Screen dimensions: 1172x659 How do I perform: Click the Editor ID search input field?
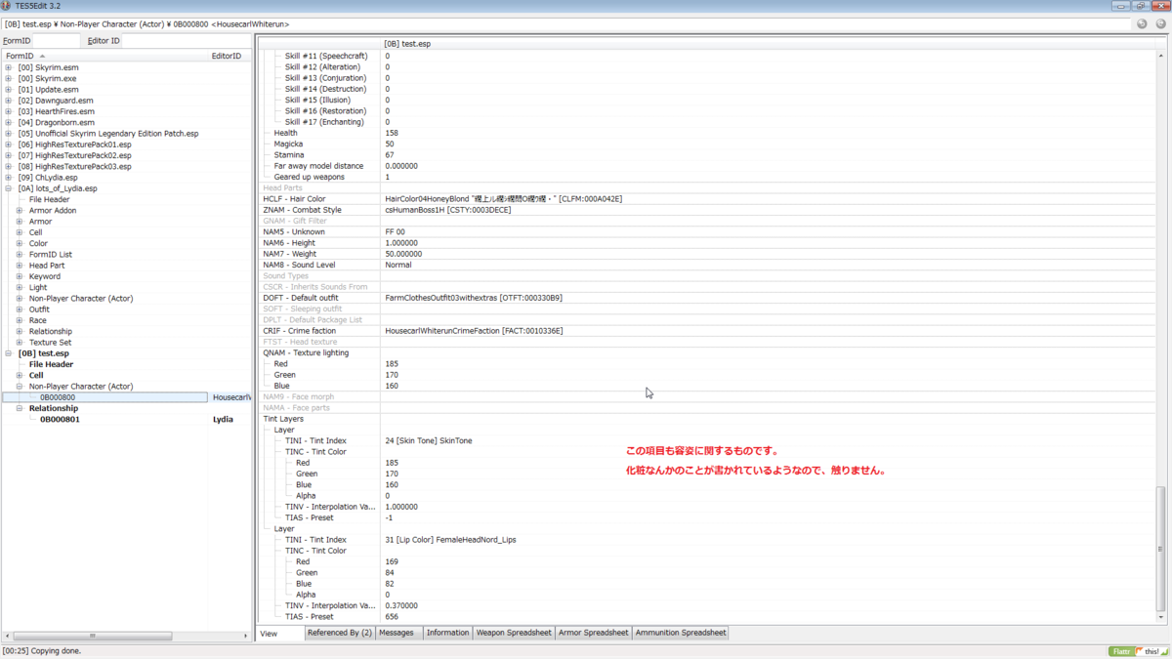click(x=186, y=41)
